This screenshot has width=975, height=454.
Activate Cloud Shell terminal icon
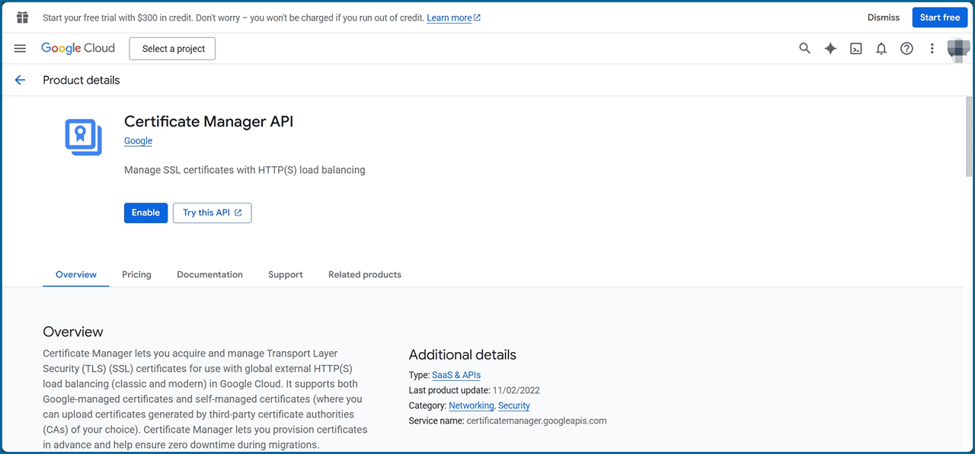coord(856,49)
